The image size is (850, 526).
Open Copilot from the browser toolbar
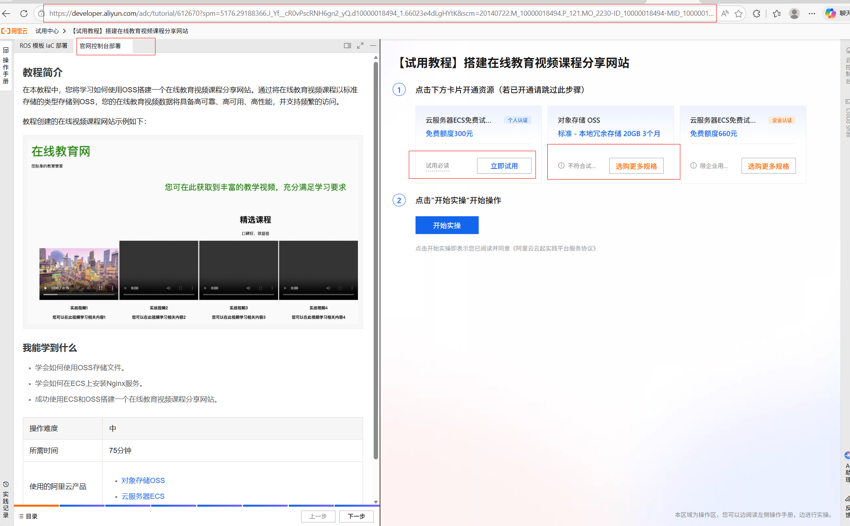tap(829, 13)
